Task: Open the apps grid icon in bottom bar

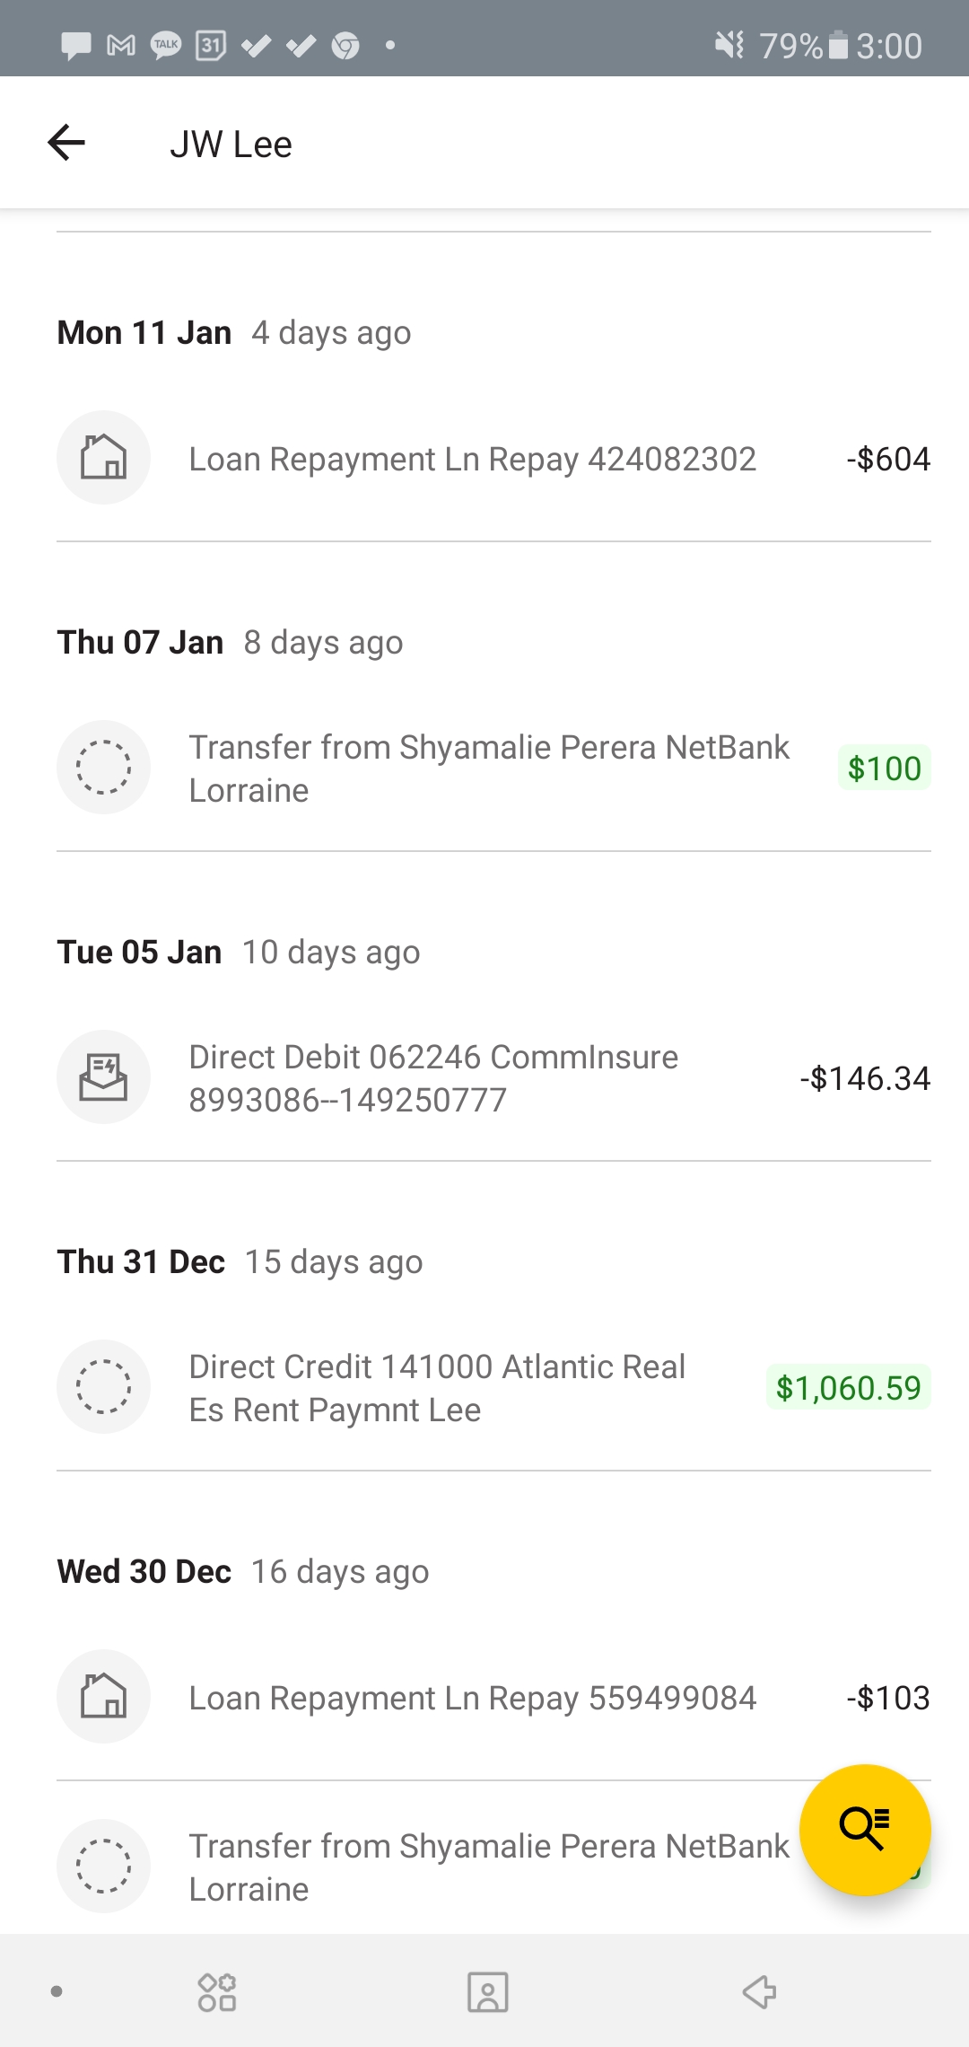Action: 217,1991
